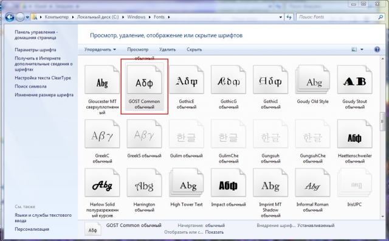Open recent pages dropdown arrow
Viewport: 389px width, 241px height.
point(27,17)
